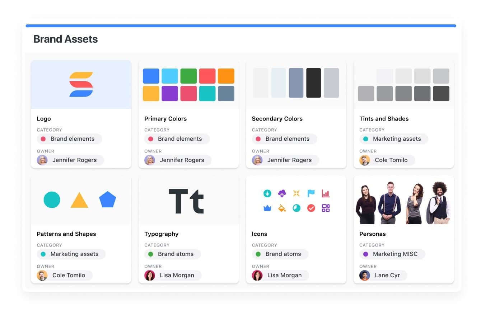The width and height of the screenshot is (481, 315).
Task: Select the teal swatch in Primary Colors
Action: [207, 93]
